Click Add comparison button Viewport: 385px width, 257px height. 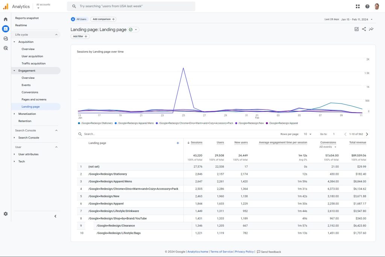coord(103,19)
